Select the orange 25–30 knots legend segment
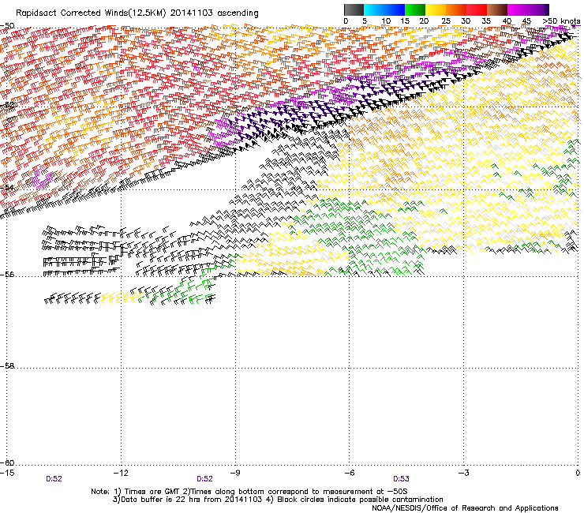 coord(456,9)
